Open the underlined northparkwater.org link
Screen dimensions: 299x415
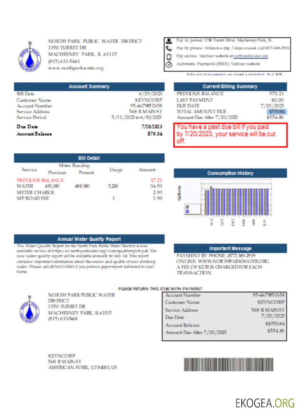click(250, 56)
